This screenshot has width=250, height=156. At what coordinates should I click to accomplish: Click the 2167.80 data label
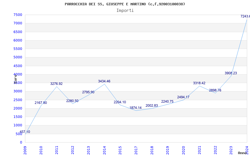pos(41,103)
